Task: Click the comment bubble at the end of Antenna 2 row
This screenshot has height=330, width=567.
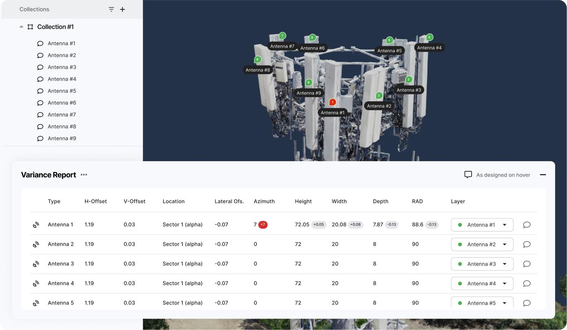Action: 527,244
